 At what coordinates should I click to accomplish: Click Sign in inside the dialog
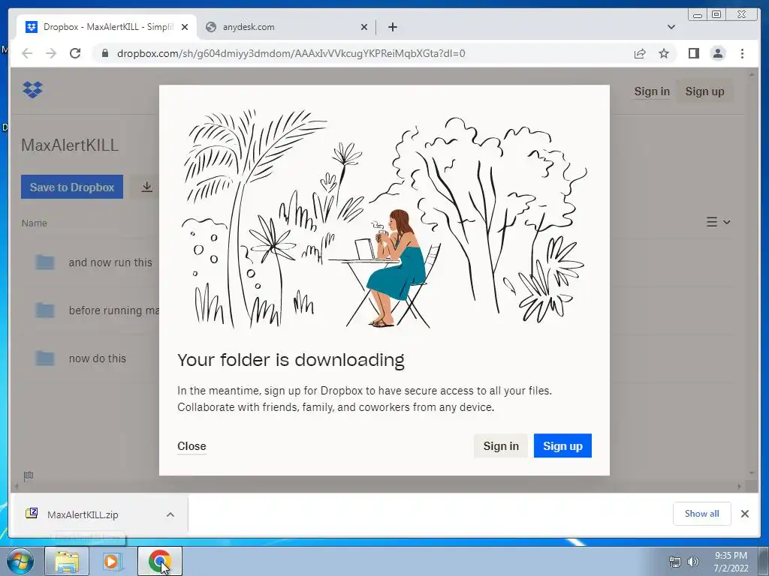(x=501, y=446)
